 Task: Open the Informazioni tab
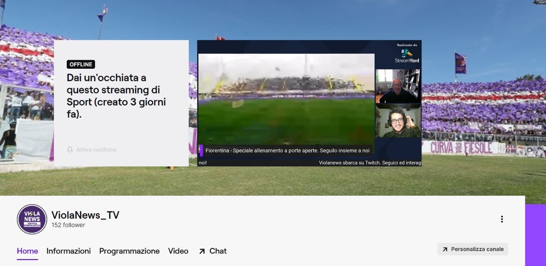pyautogui.click(x=69, y=251)
